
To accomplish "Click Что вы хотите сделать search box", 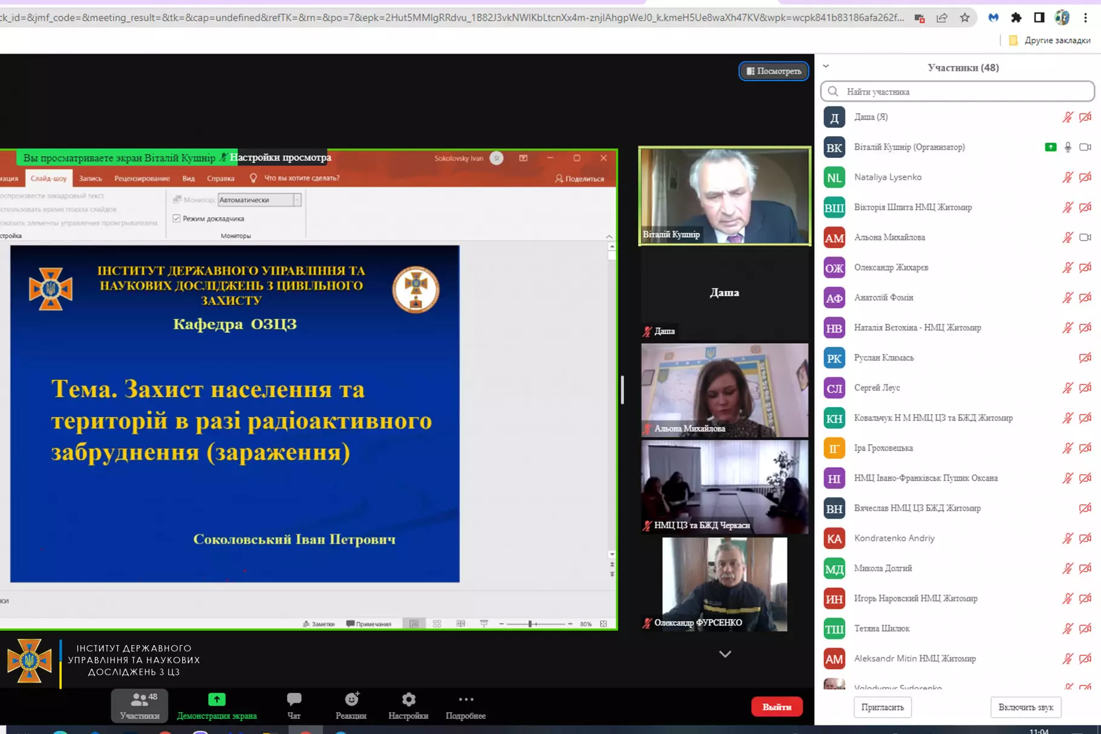I will tap(295, 178).
